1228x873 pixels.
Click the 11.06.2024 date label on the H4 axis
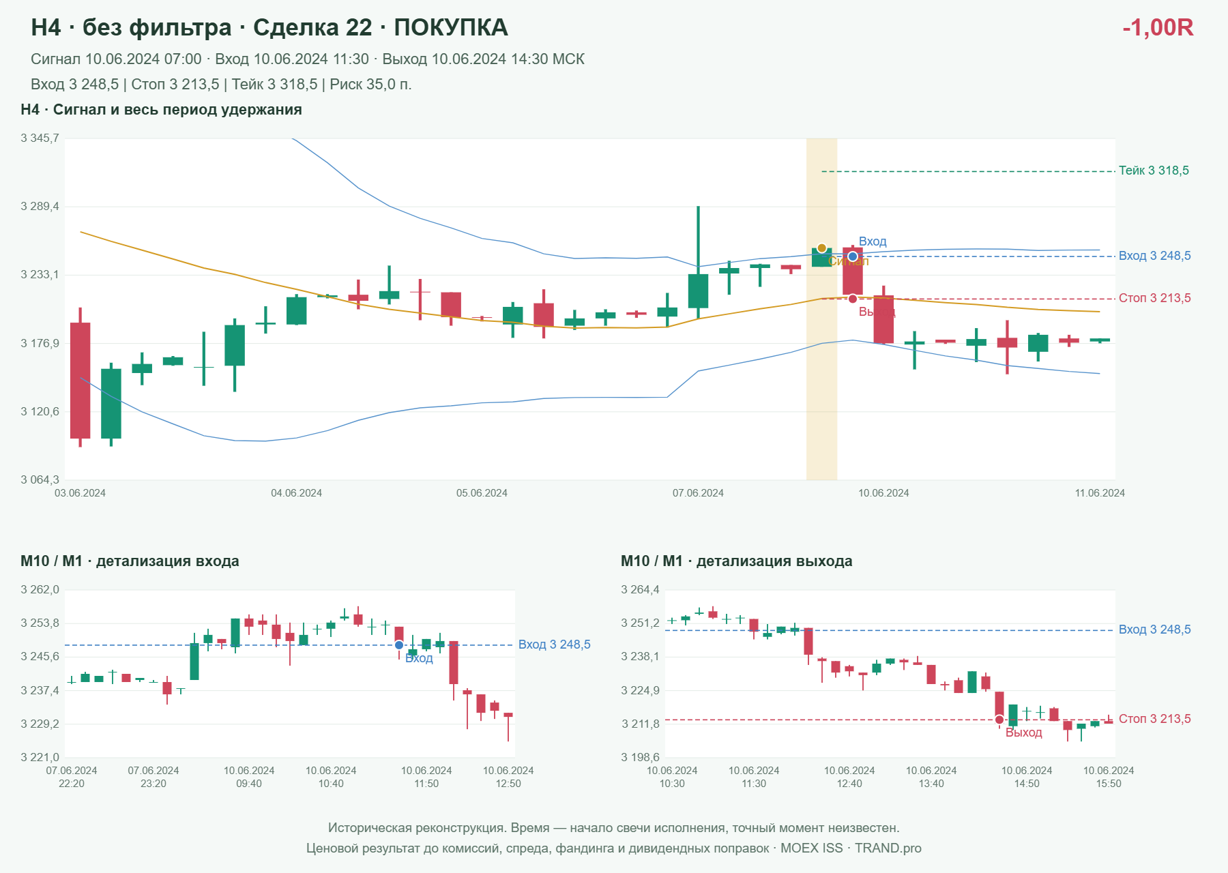point(1100,493)
